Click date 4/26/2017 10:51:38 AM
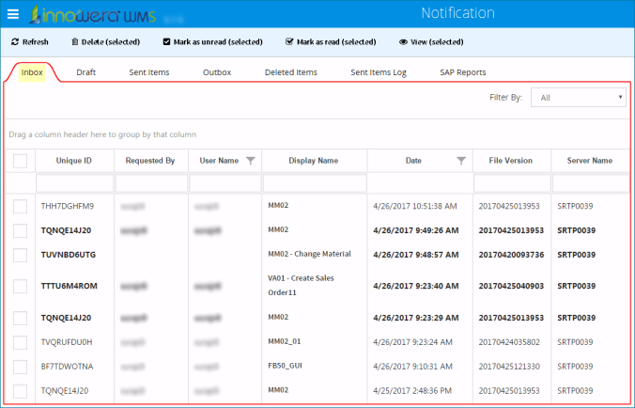This screenshot has width=635, height=408. tap(415, 206)
